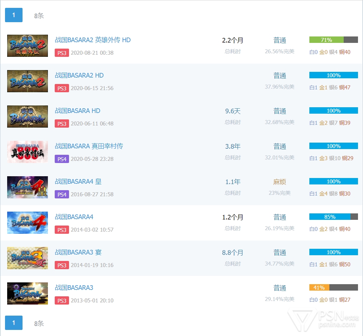Click the PS4 tag under 战国BASARA4 皇
Viewport: 363px width, 336px height.
pyautogui.click(x=62, y=194)
